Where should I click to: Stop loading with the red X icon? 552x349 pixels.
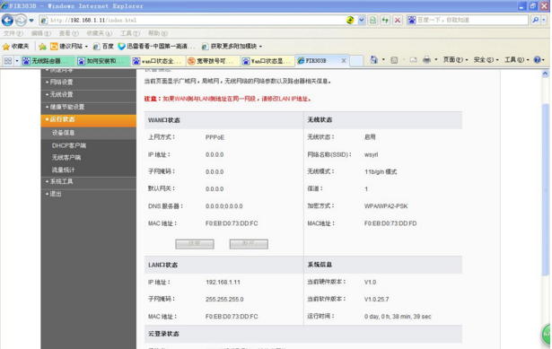398,20
